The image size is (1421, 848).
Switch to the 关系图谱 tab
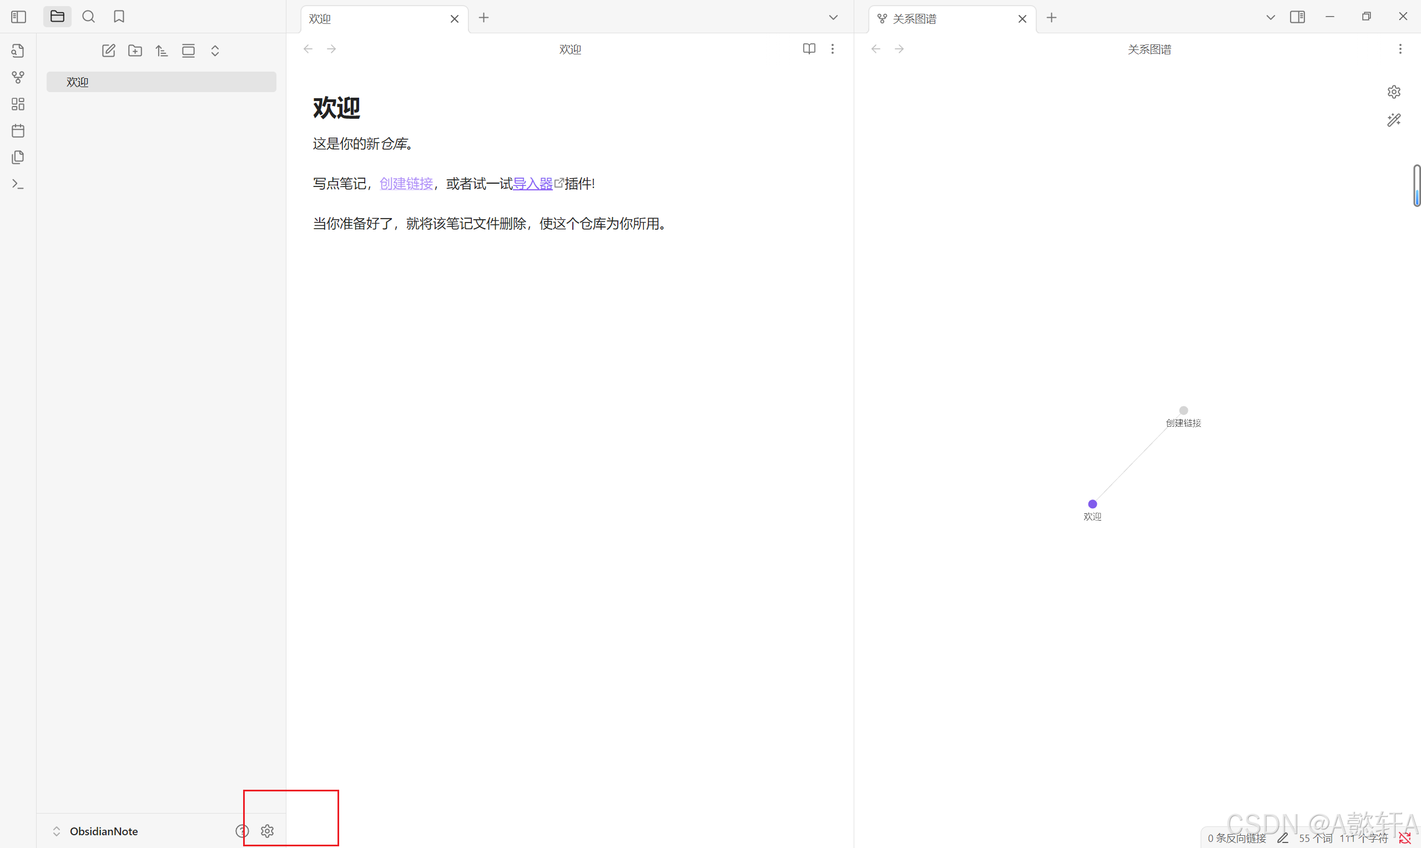(x=914, y=19)
